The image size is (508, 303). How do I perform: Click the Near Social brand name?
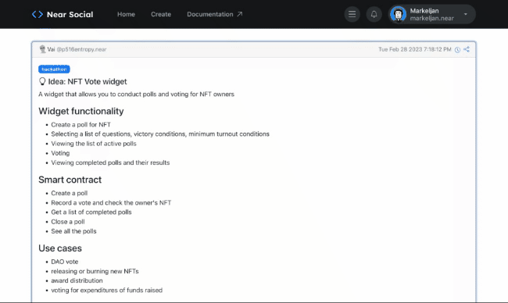coord(70,15)
